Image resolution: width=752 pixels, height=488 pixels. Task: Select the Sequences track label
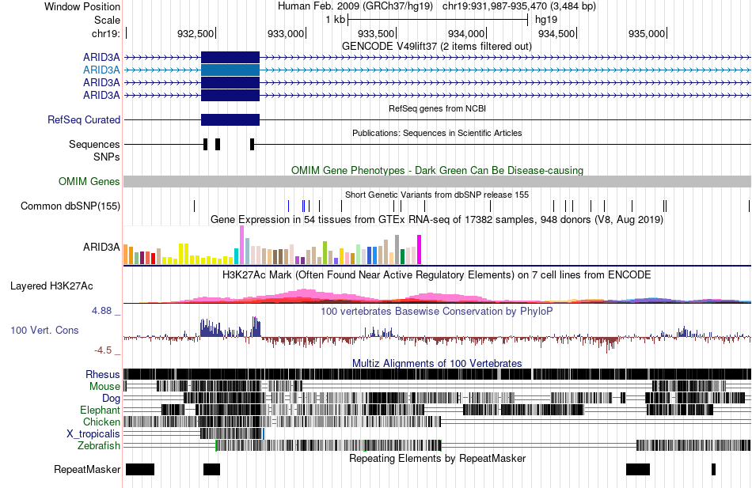tap(94, 144)
